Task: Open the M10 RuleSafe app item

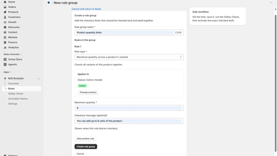Action: tap(16, 79)
